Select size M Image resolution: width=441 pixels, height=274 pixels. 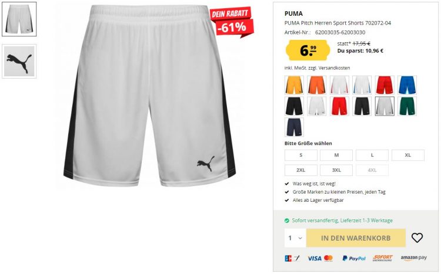(336, 155)
